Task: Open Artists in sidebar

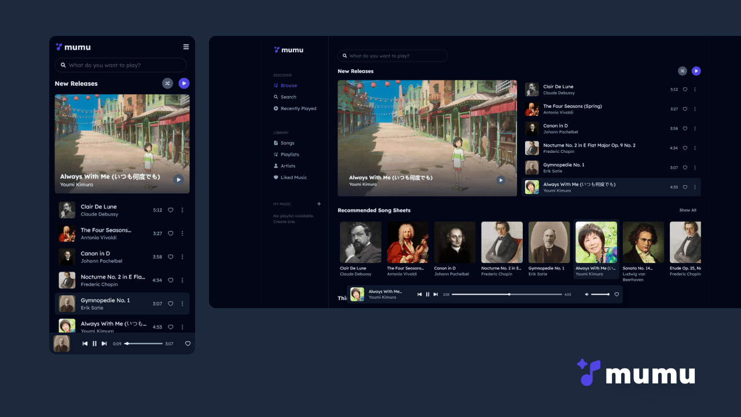Action: pyautogui.click(x=284, y=166)
